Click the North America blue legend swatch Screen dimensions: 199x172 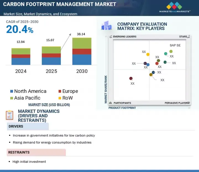(11, 91)
